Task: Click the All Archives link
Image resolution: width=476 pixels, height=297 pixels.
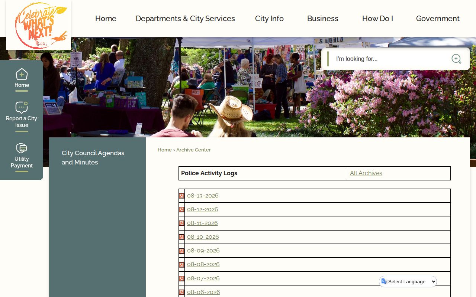Action: [x=366, y=173]
